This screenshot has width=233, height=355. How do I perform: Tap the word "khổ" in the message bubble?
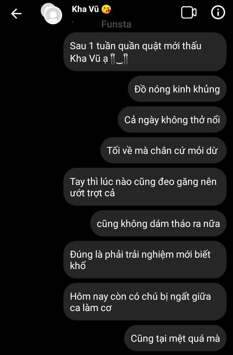(x=78, y=265)
